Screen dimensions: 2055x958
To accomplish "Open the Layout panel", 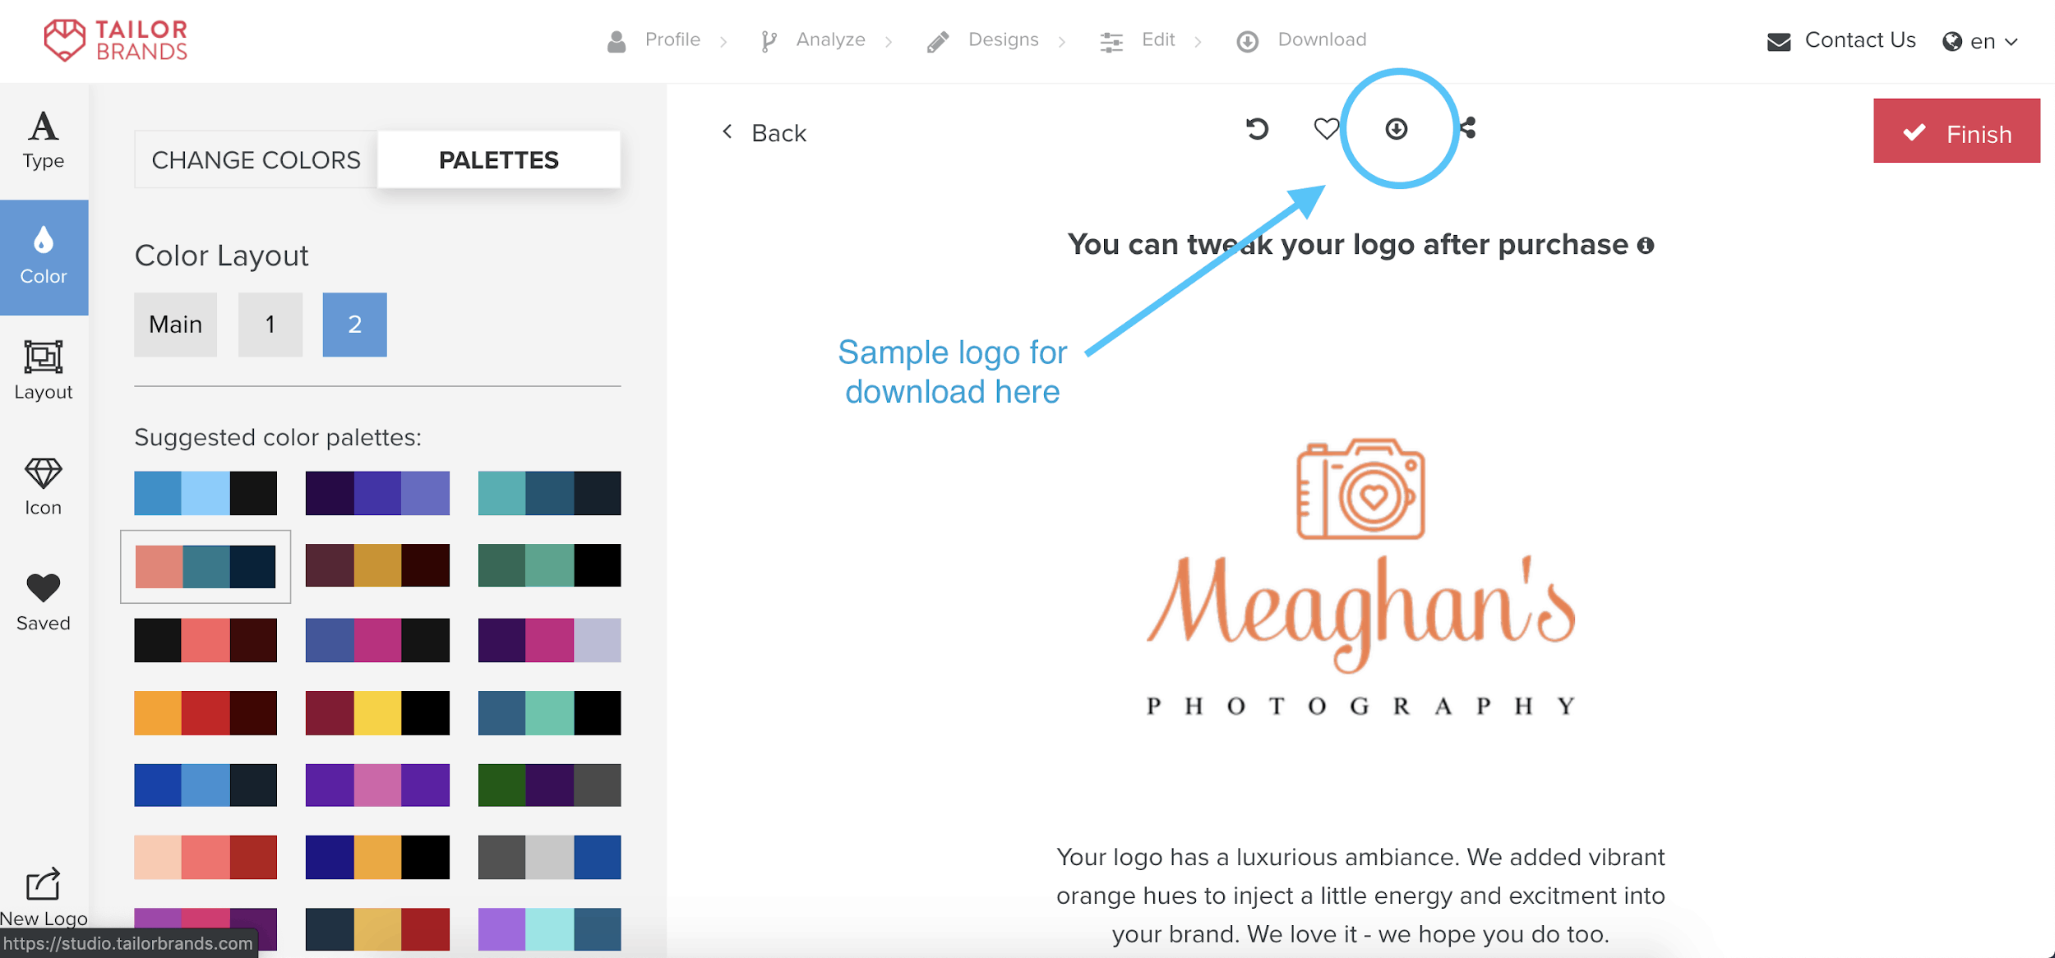I will click(x=44, y=371).
